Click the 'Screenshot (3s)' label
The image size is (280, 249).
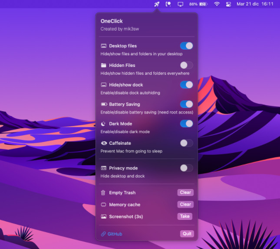(x=126, y=217)
